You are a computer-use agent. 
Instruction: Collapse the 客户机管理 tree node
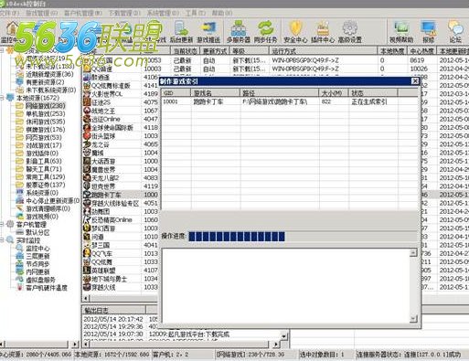click(x=2, y=225)
